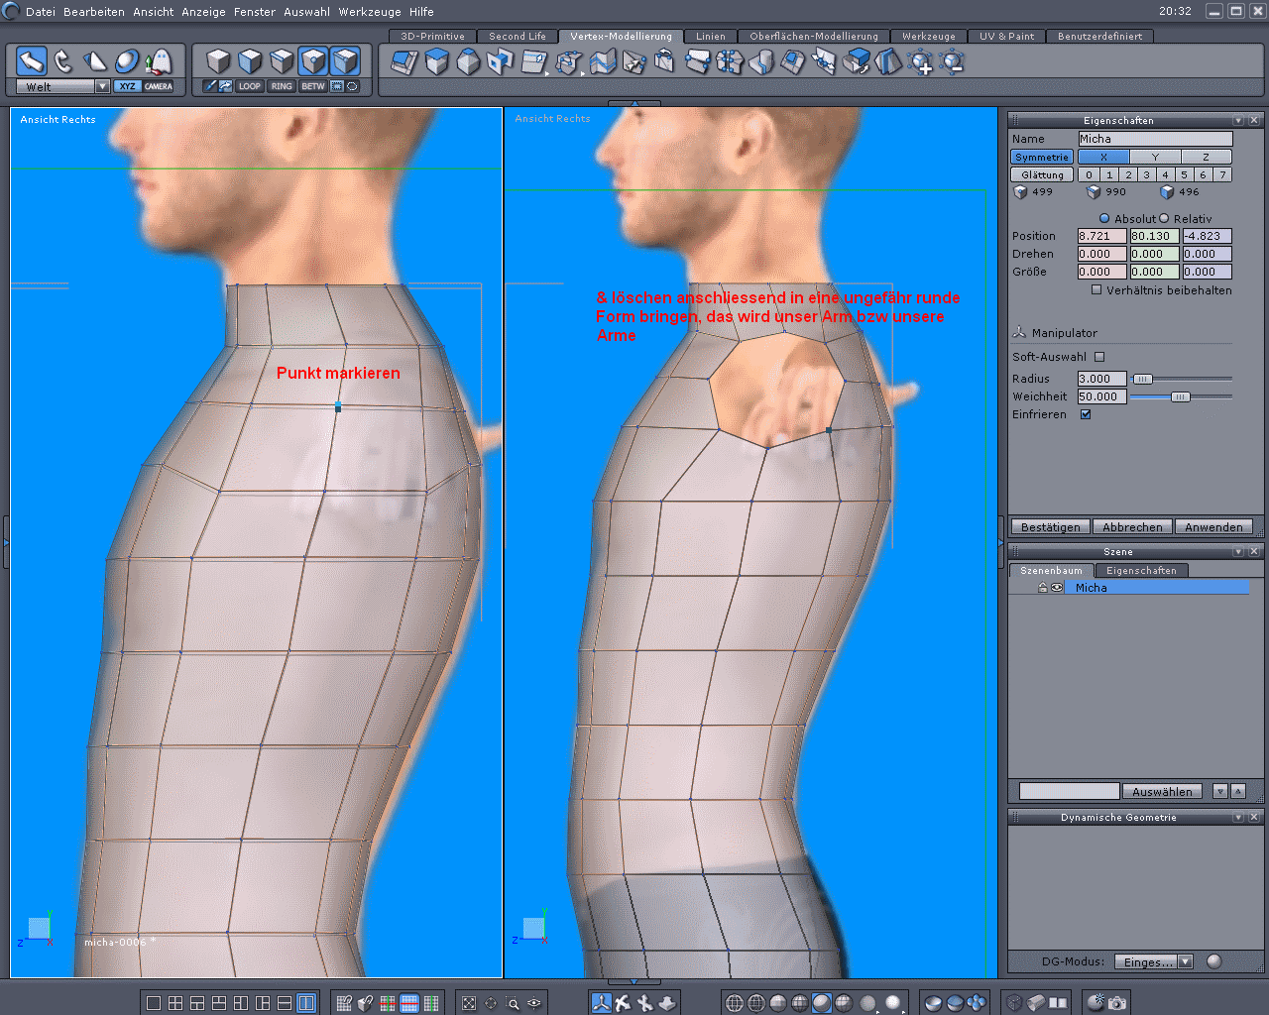Collapse the Szene panel arrow
This screenshot has width=1269, height=1015.
(1238, 551)
